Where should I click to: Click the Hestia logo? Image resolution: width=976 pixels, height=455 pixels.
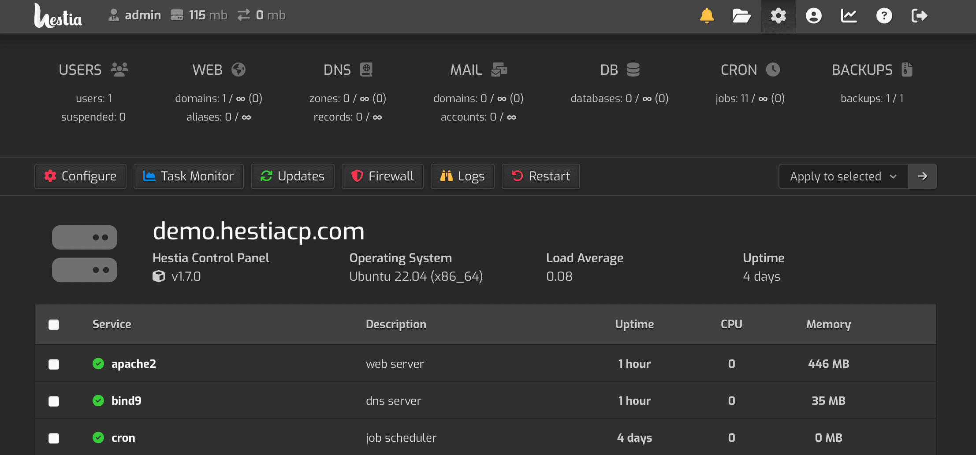coord(58,16)
